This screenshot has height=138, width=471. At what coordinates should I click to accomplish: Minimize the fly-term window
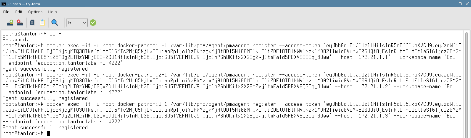coord(453,4)
